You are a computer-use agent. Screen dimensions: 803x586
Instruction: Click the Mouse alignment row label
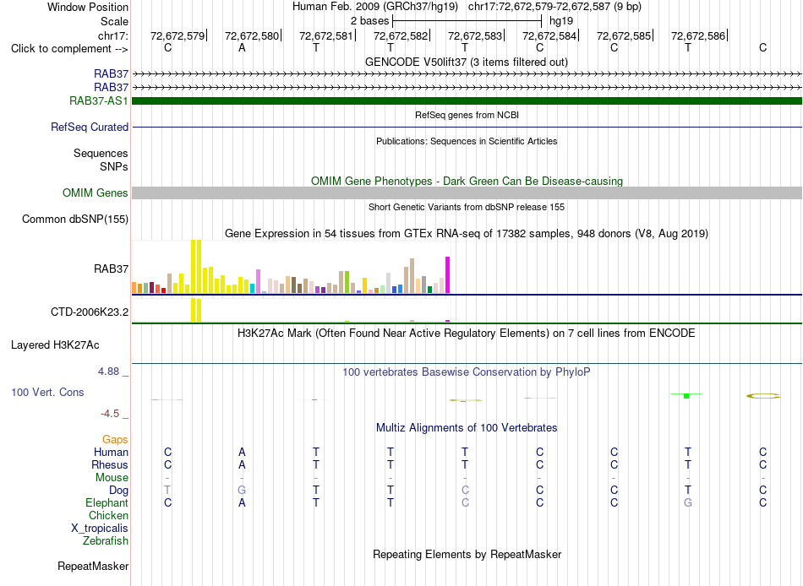coord(112,478)
